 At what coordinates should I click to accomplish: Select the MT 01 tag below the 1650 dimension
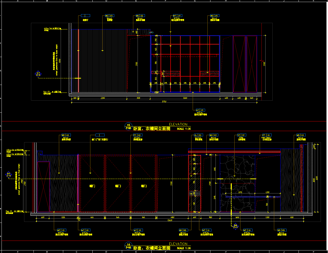(x=248, y=230)
